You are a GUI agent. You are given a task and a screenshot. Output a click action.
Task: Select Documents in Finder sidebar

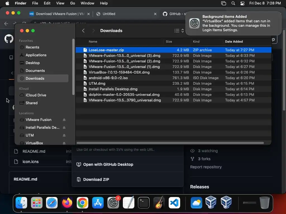click(43, 71)
